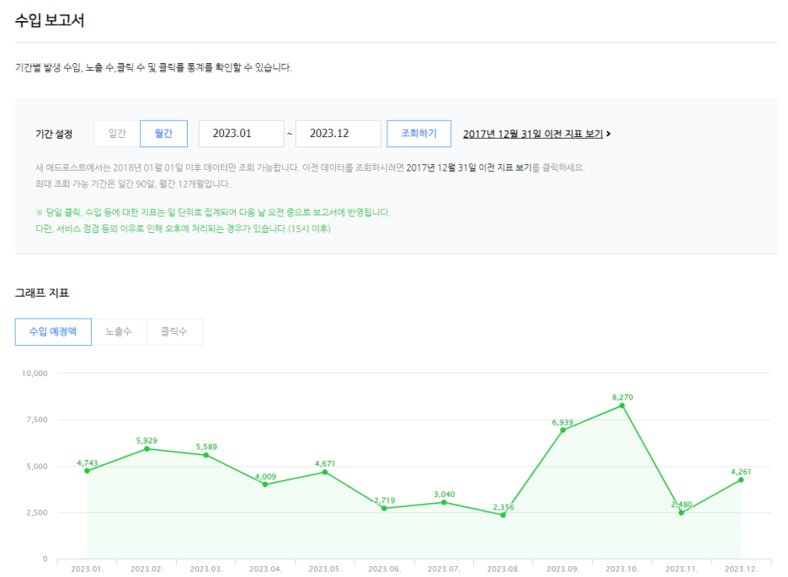This screenshot has height=577, width=788.
Task: Click the y-axis label 5,000
Action: [37, 467]
